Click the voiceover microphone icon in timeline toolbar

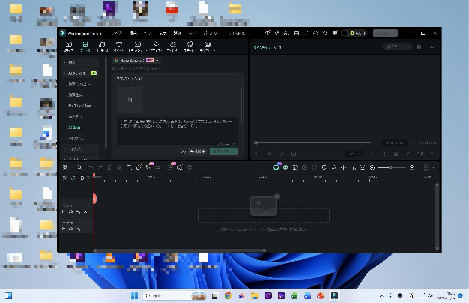[x=334, y=167]
